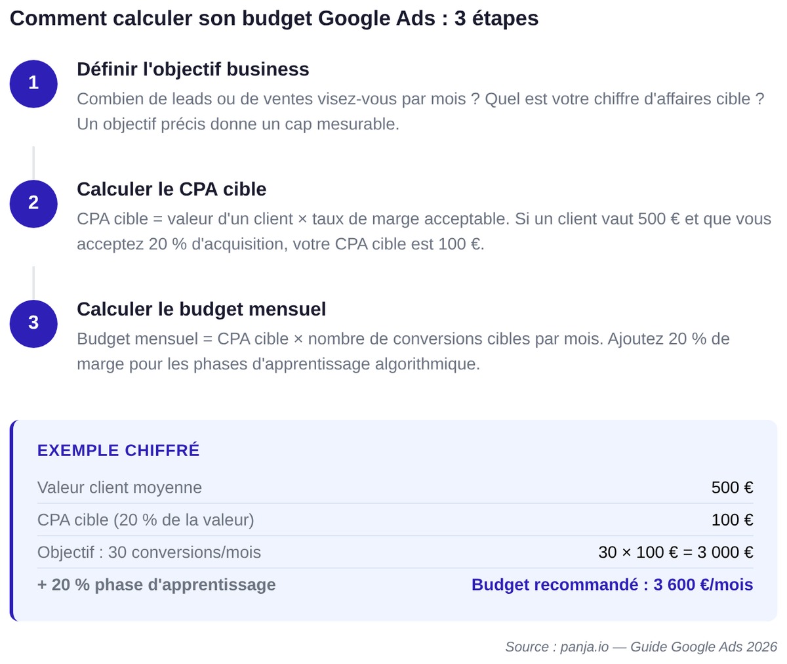
Task: Click the step 1 numbered circle
Action: [x=33, y=83]
